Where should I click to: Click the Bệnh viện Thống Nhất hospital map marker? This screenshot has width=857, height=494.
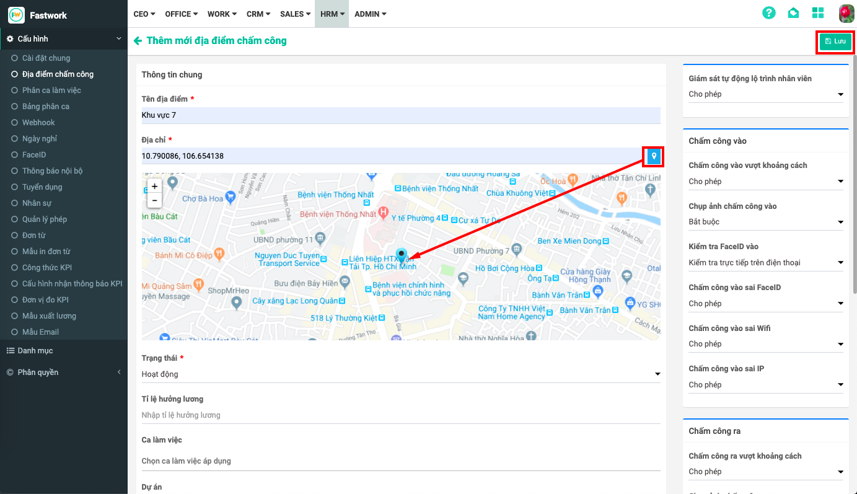[384, 213]
